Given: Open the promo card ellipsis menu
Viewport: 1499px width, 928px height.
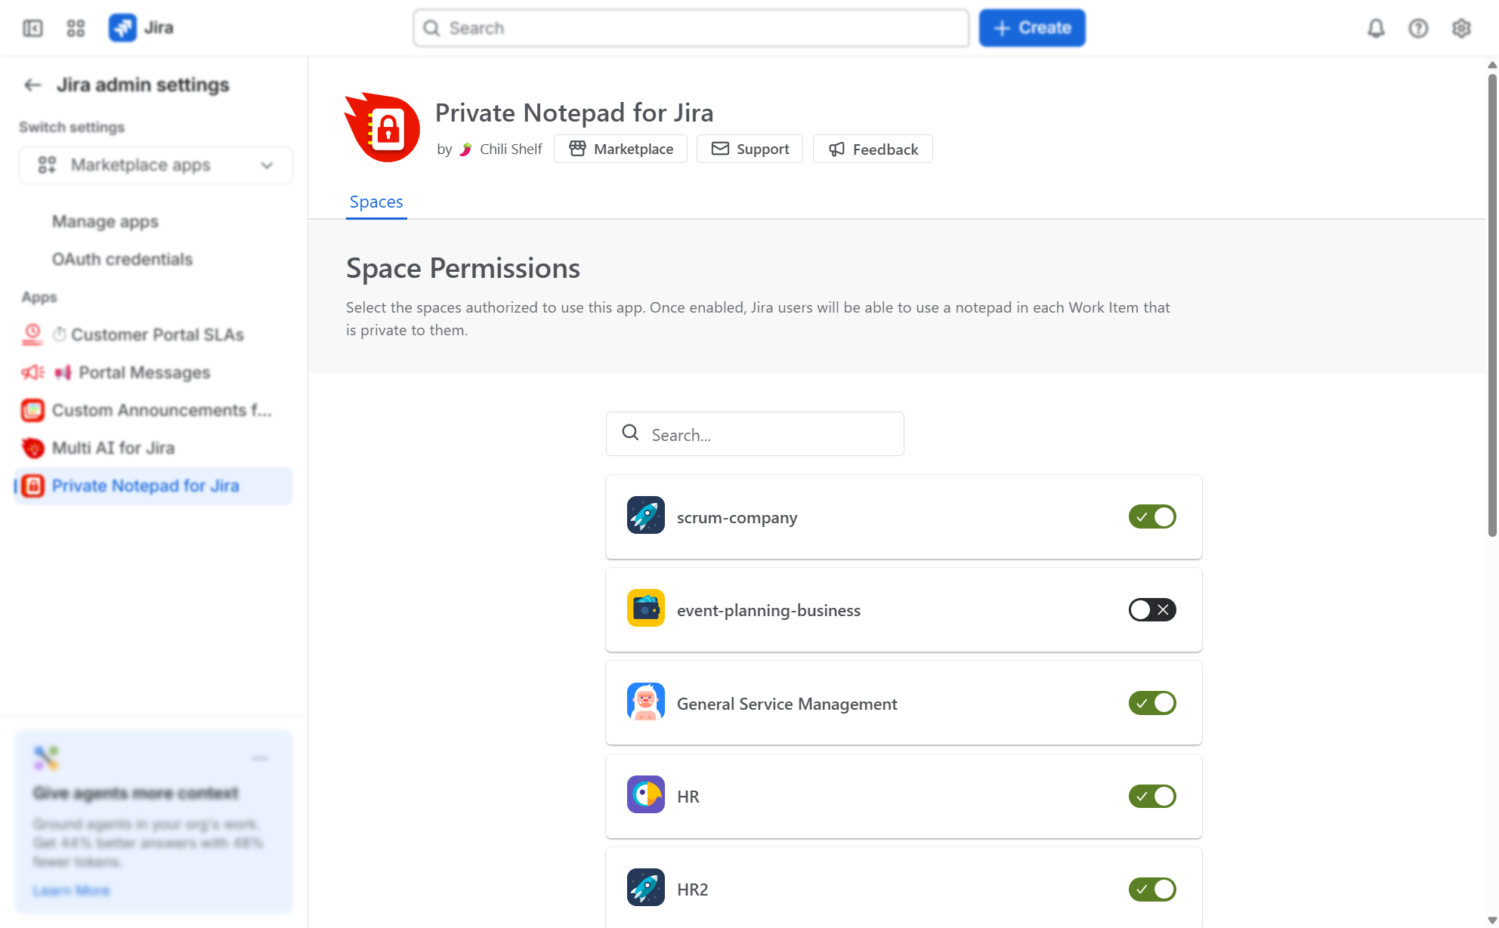Looking at the screenshot, I should coord(260,758).
